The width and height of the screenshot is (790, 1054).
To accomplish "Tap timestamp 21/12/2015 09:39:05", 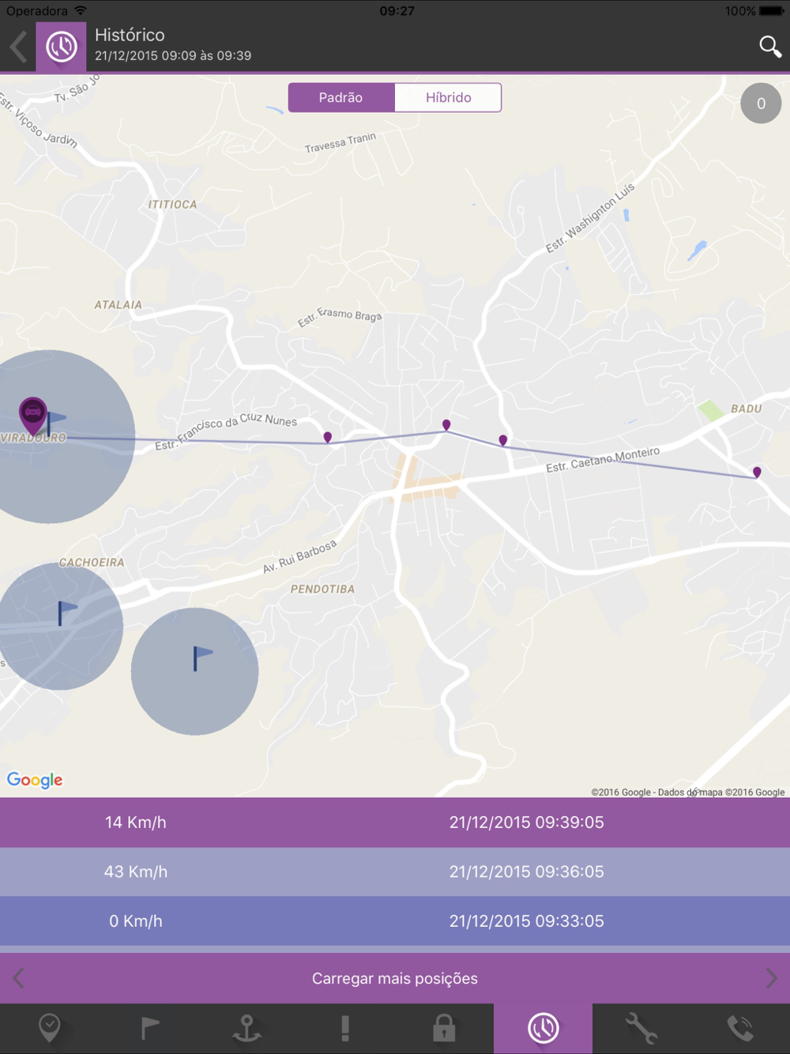I will pyautogui.click(x=527, y=822).
